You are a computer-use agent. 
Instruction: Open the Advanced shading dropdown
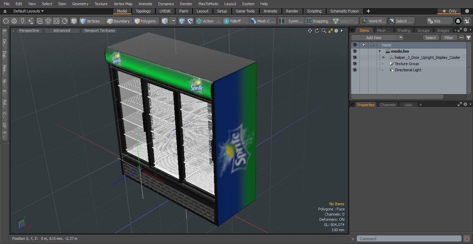tap(62, 31)
